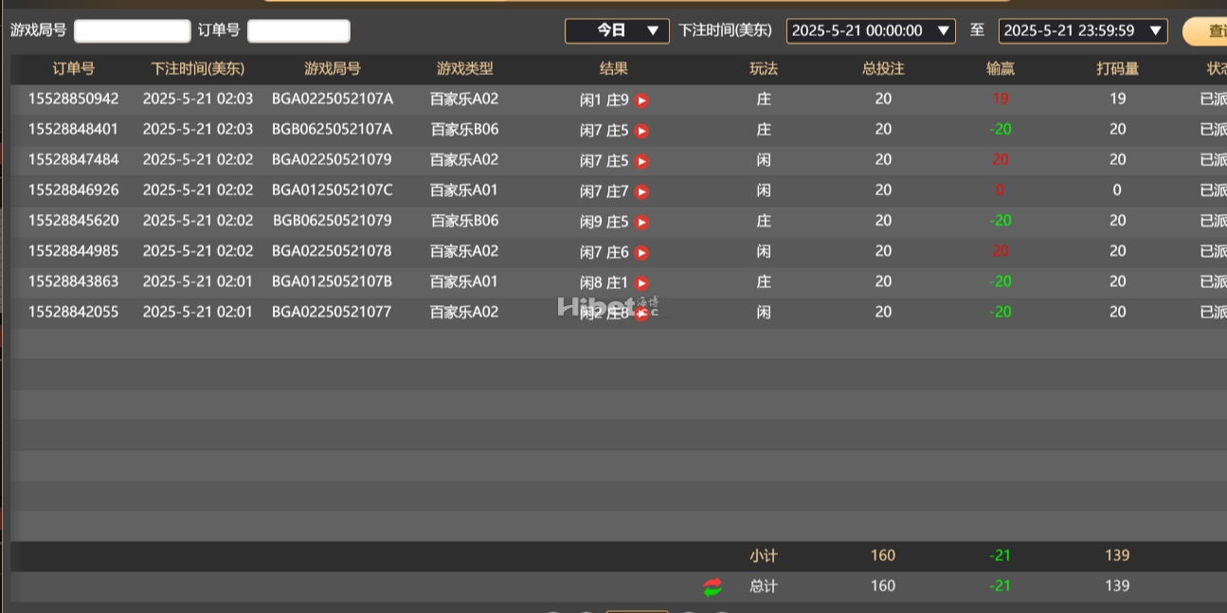Expand the start time 00:00:00 picker
This screenshot has height=613, width=1227.
pos(871,30)
